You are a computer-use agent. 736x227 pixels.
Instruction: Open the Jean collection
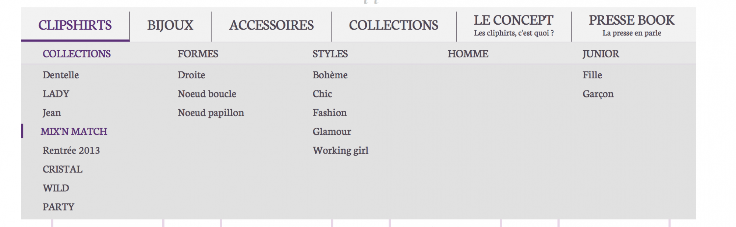52,113
